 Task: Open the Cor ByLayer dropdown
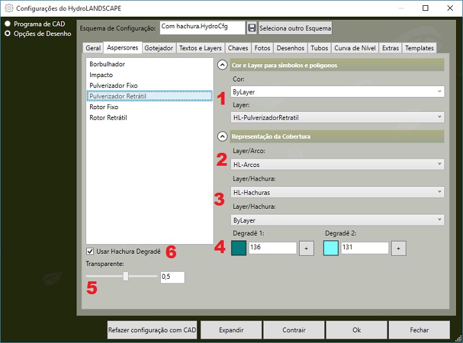tap(337, 92)
